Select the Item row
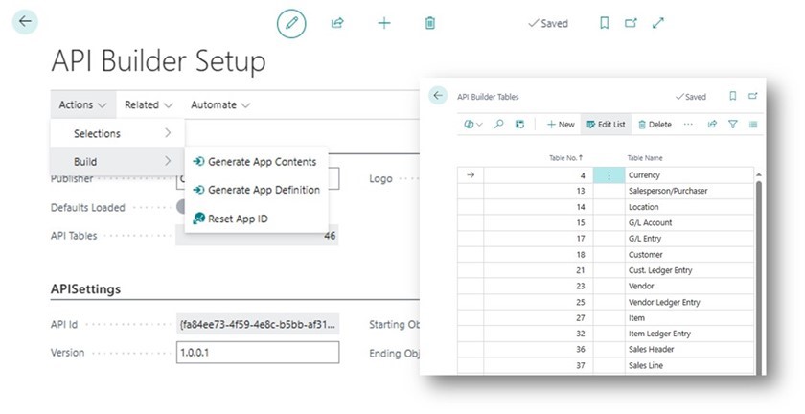805x414 pixels. [x=606, y=318]
